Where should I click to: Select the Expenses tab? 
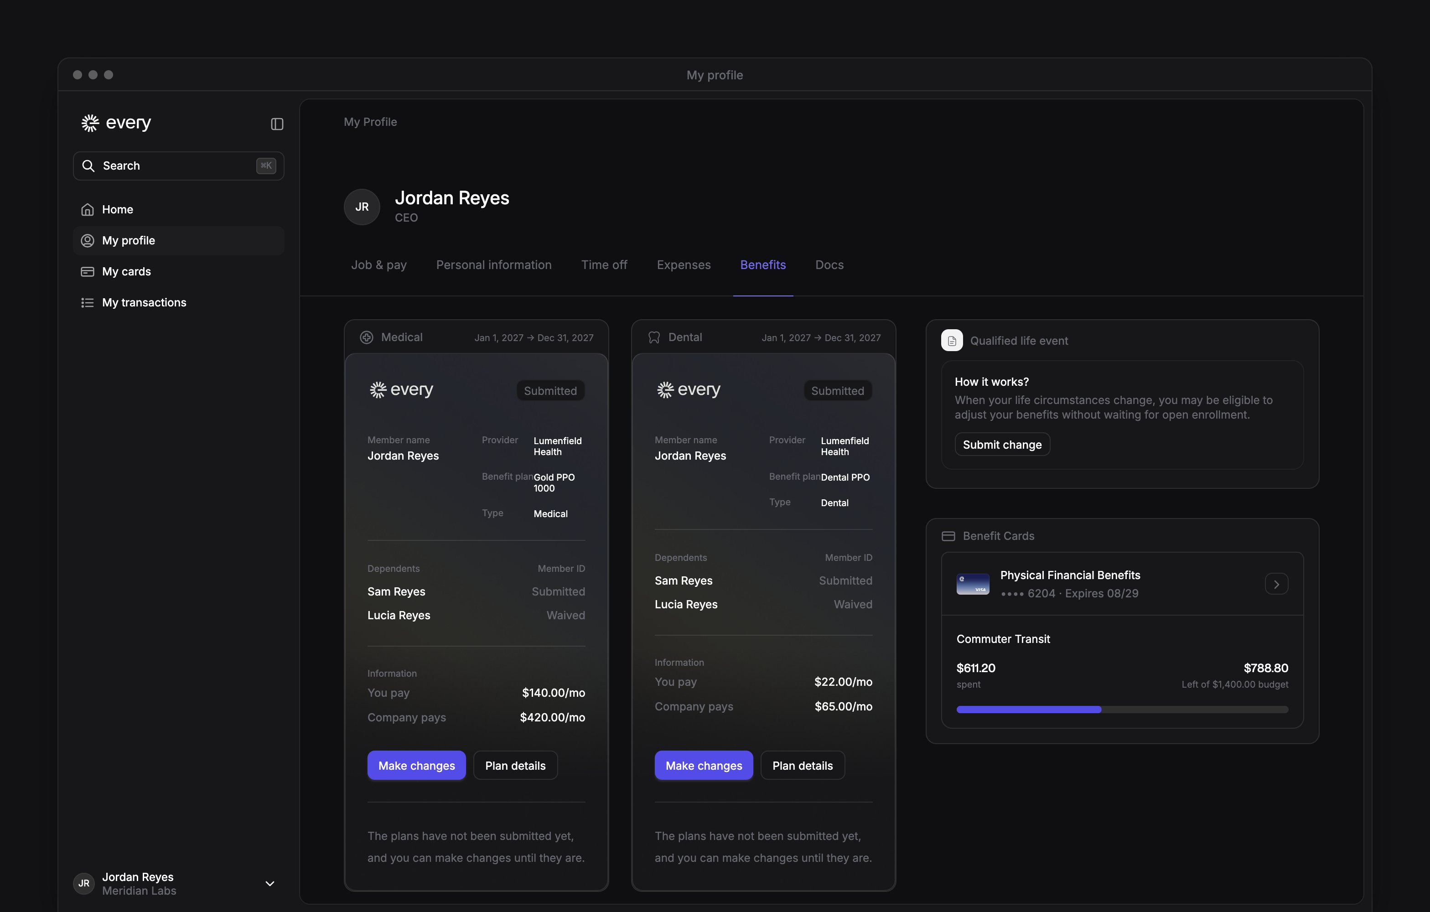(684, 265)
